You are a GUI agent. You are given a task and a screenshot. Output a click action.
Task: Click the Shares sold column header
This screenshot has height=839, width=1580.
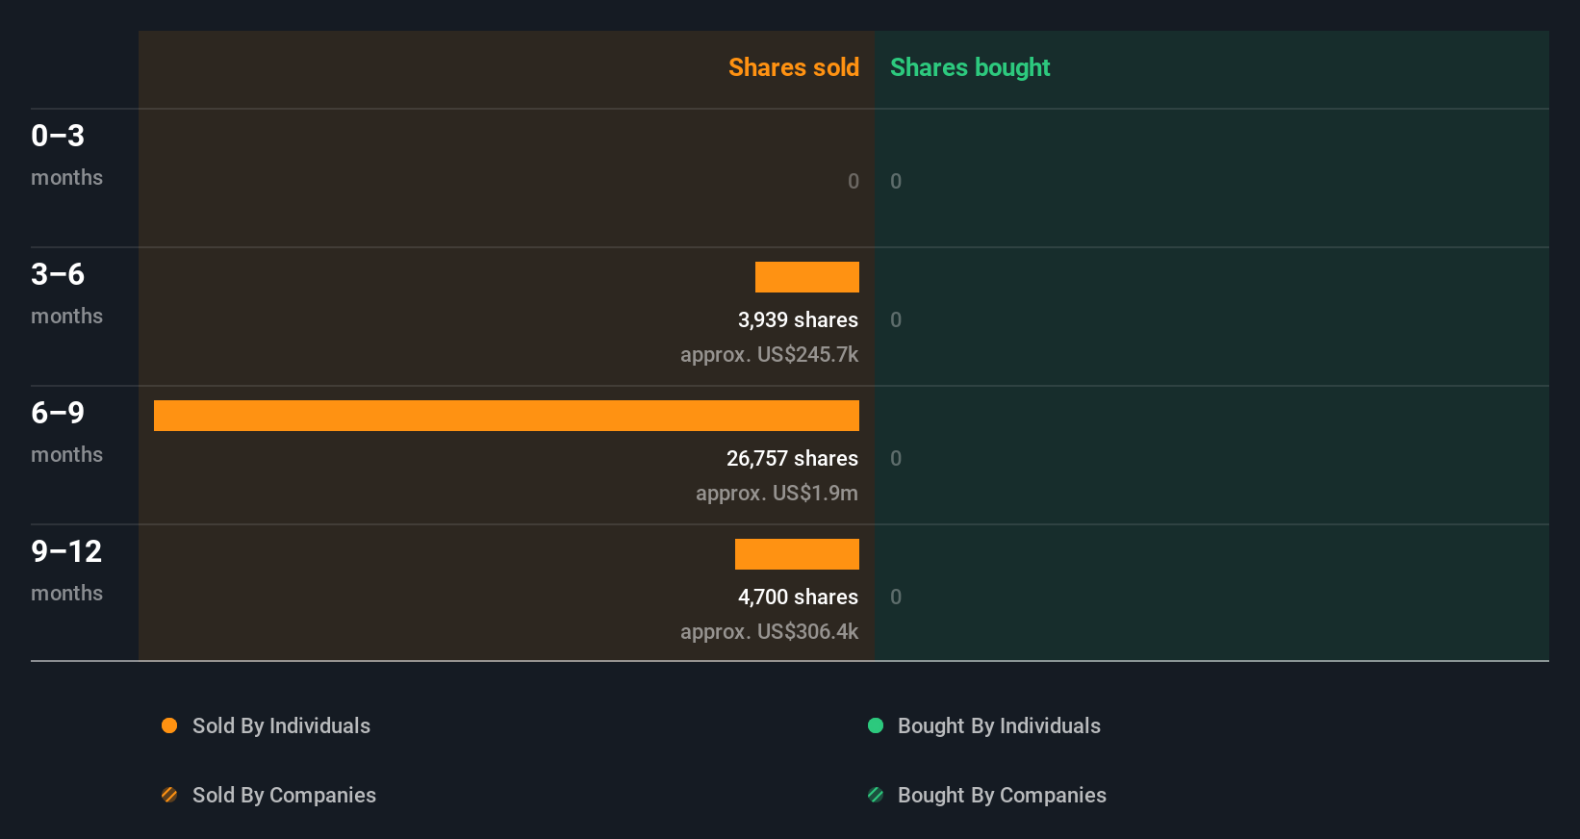pyautogui.click(x=794, y=67)
